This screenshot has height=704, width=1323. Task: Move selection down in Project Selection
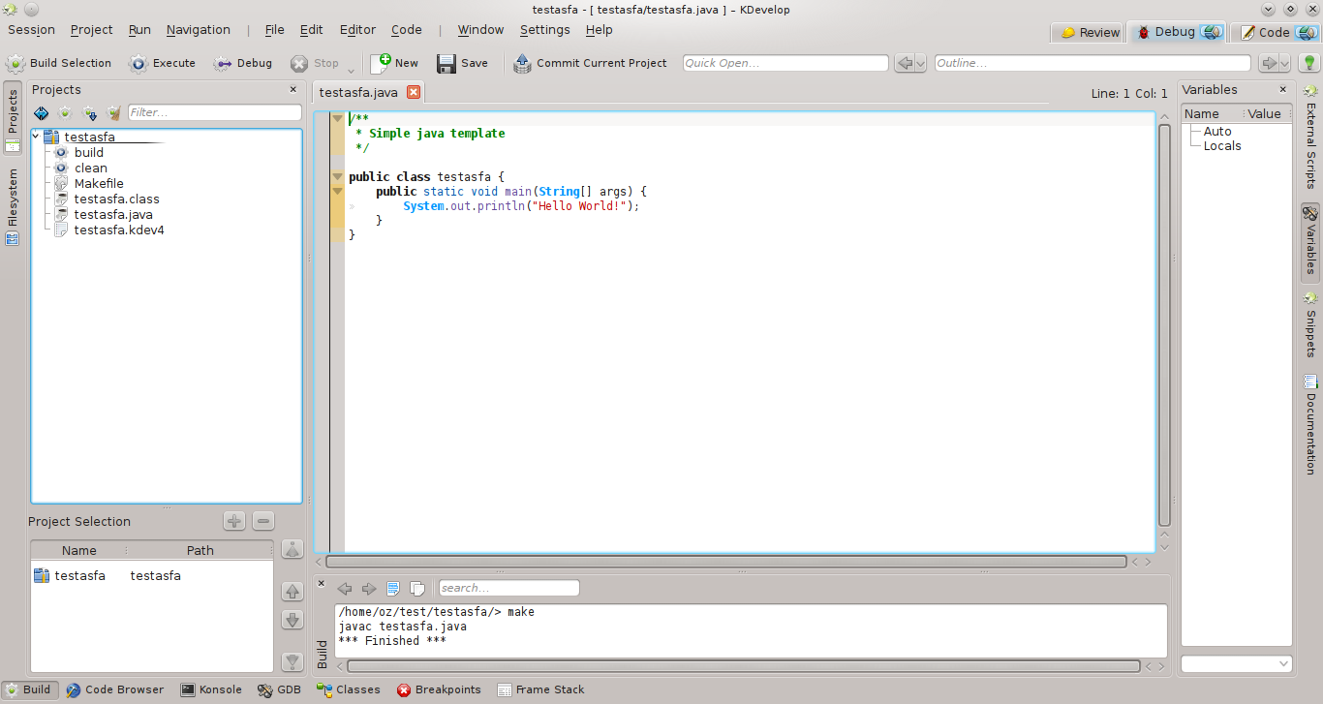coord(292,620)
